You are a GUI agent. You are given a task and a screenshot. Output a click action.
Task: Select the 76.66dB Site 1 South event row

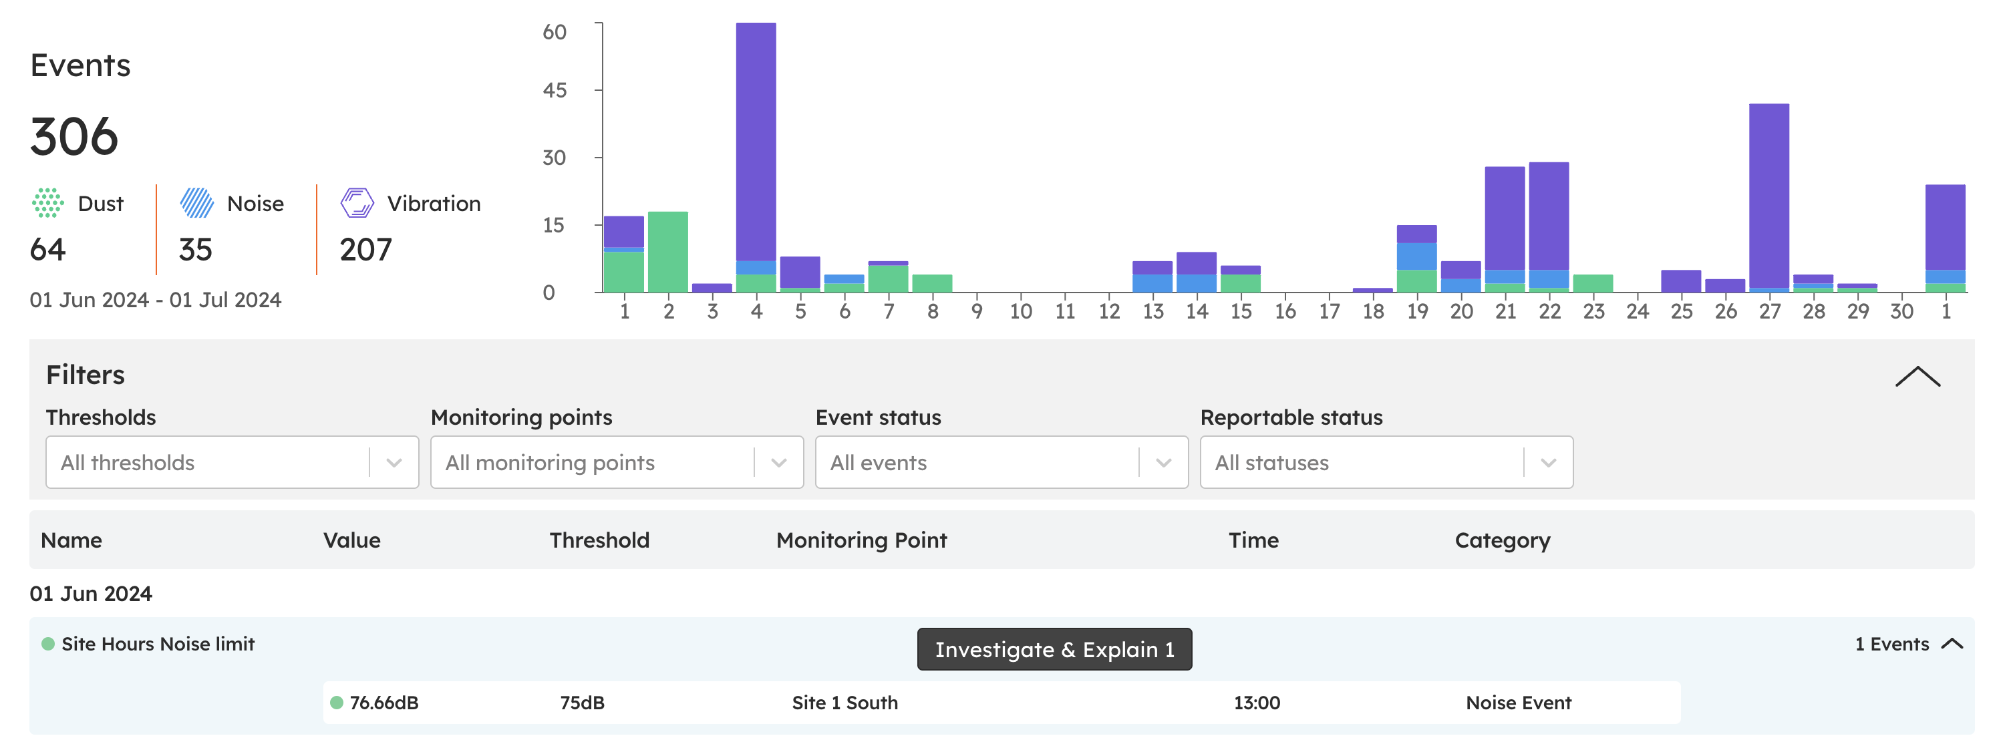(1001, 703)
